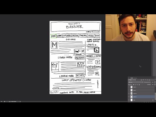Click the document info text in status bar
Image resolution: width=156 pixels, height=117 pixels.
(x=12, y=101)
